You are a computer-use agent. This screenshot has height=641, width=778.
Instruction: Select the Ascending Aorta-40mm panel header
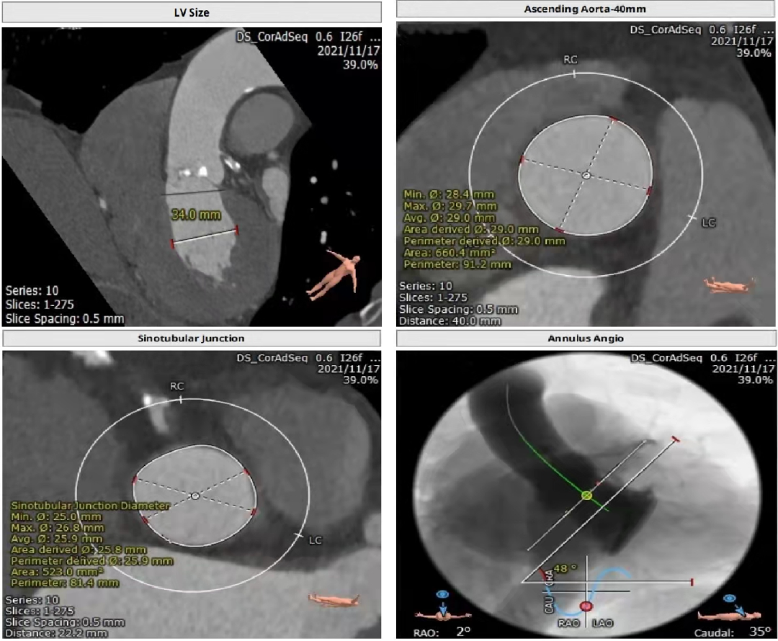click(x=585, y=9)
